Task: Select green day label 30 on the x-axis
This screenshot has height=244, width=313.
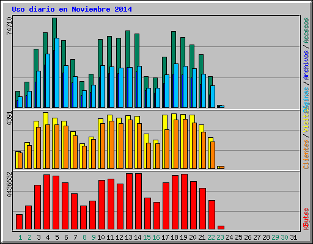Action: pyautogui.click(x=284, y=237)
